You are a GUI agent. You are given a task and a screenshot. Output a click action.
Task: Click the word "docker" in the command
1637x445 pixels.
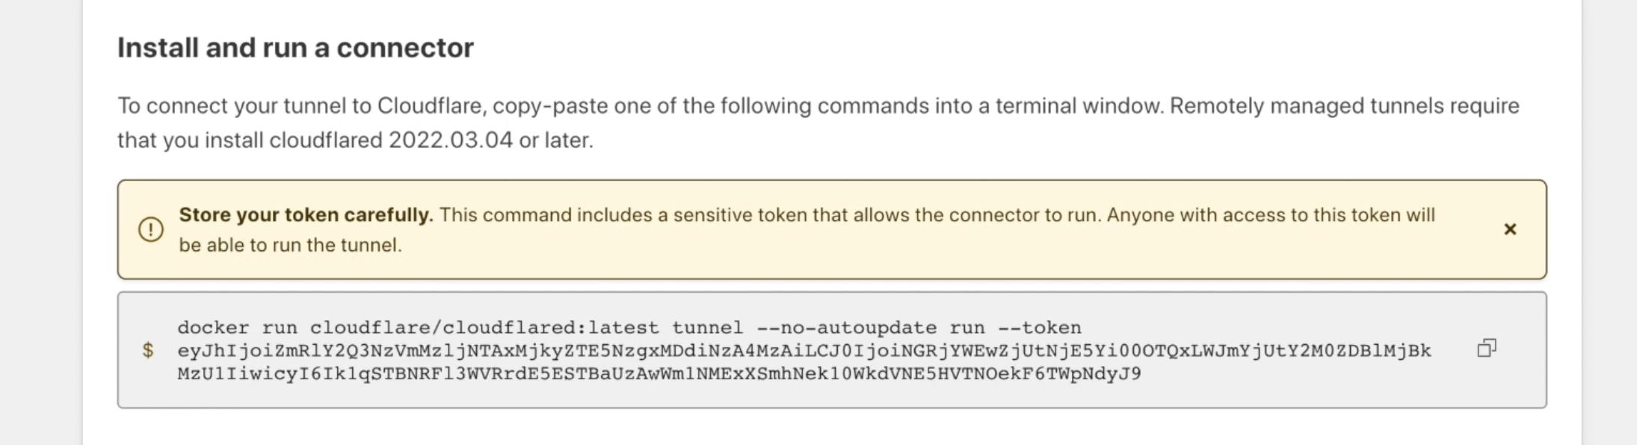[213, 328]
